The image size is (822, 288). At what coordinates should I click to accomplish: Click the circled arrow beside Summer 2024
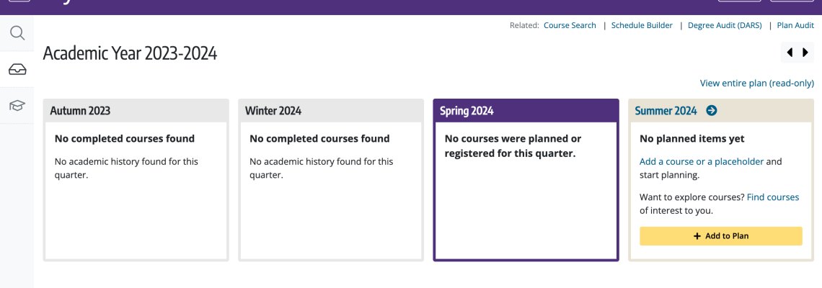click(712, 110)
